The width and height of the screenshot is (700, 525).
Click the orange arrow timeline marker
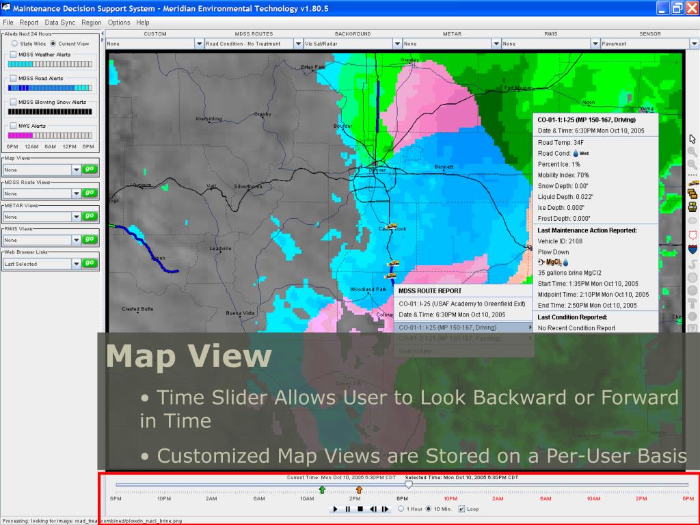point(359,489)
